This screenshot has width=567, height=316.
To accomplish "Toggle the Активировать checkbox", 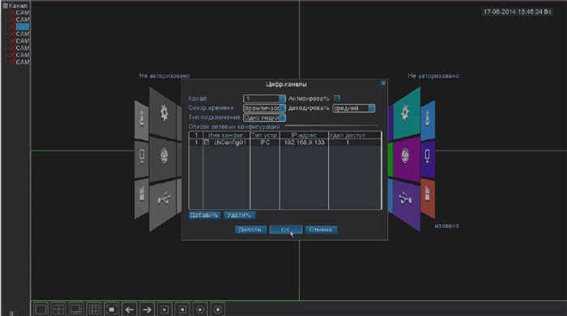I will coord(337,98).
